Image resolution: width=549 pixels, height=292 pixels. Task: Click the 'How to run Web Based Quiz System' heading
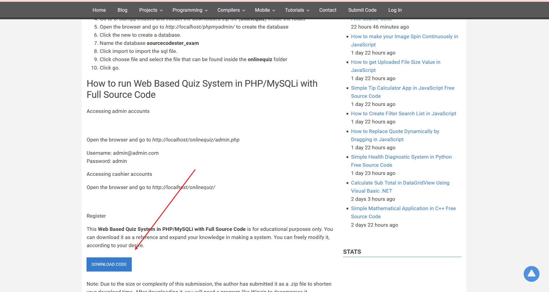[x=202, y=89]
